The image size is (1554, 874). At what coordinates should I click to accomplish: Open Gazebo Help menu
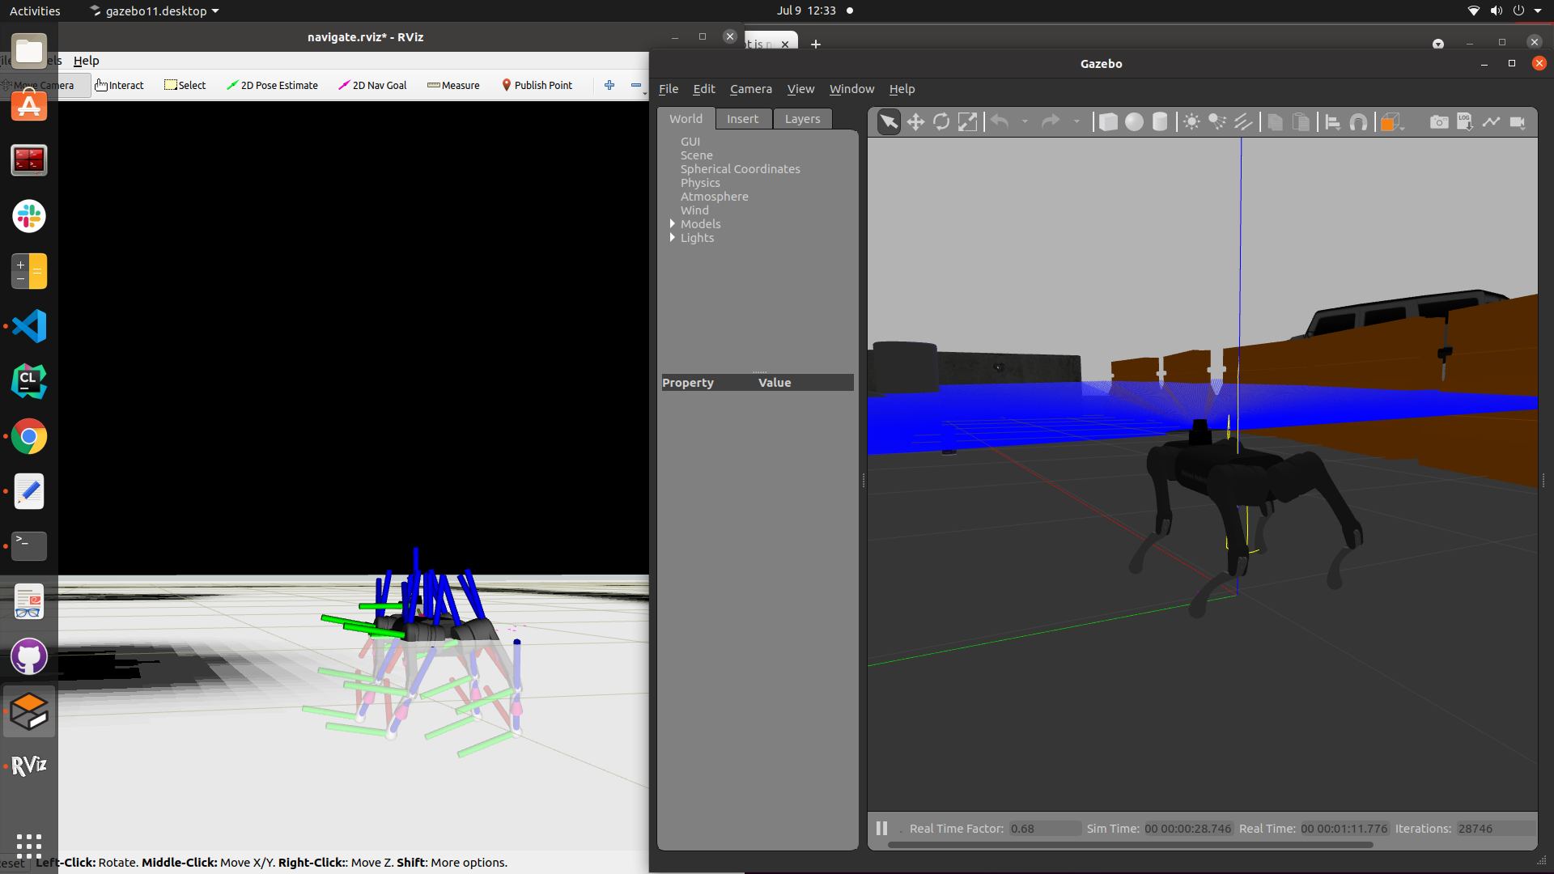click(902, 89)
